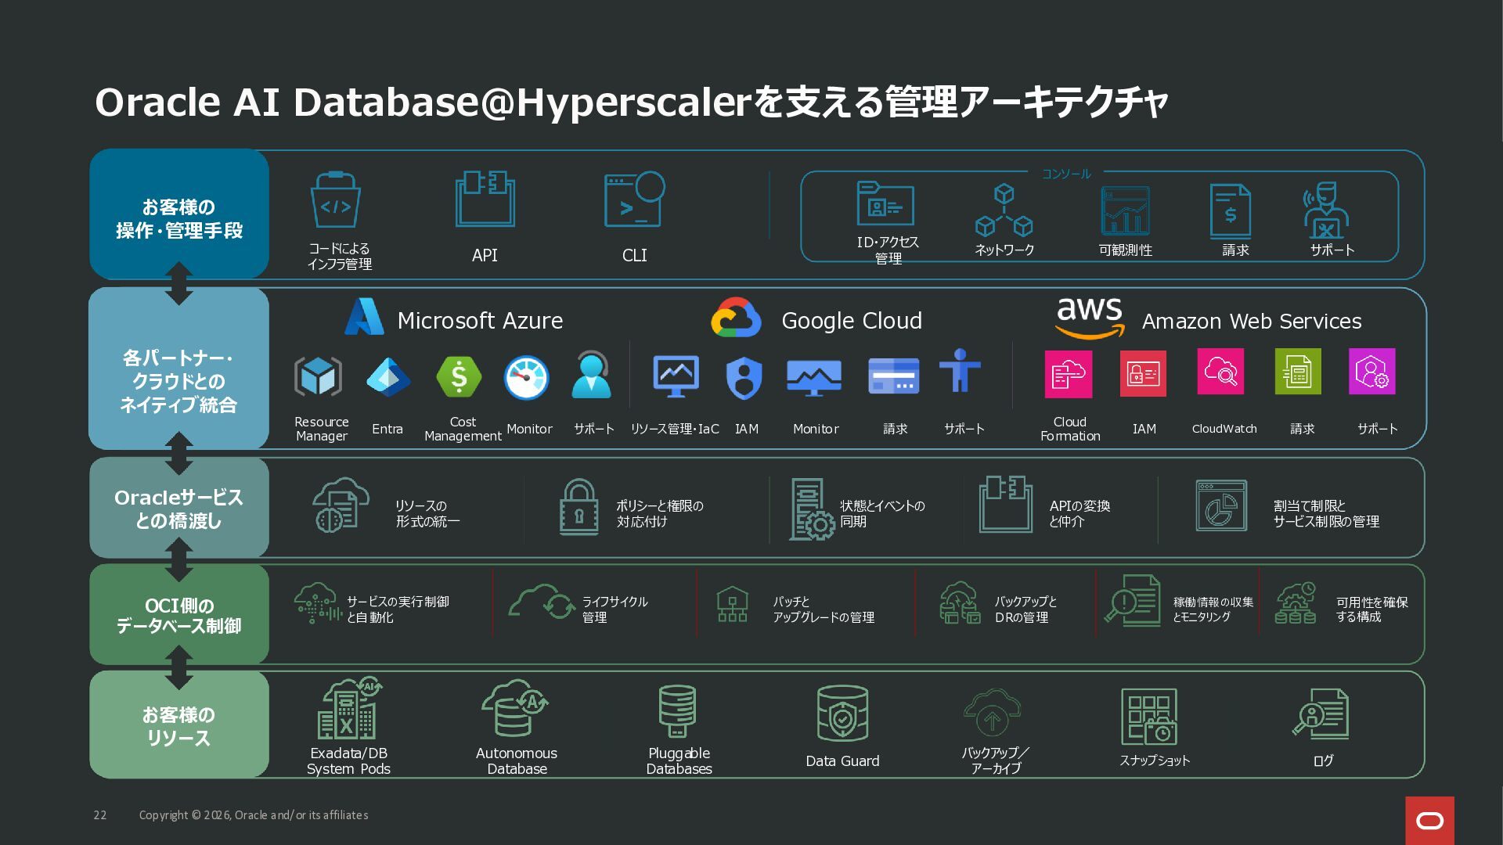This screenshot has width=1503, height=845.
Task: Select the Azure Entra diamond icon
Action: pyautogui.click(x=387, y=377)
